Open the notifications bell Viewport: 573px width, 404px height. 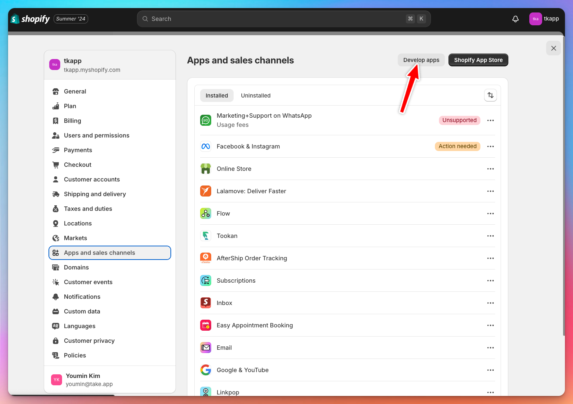515,19
